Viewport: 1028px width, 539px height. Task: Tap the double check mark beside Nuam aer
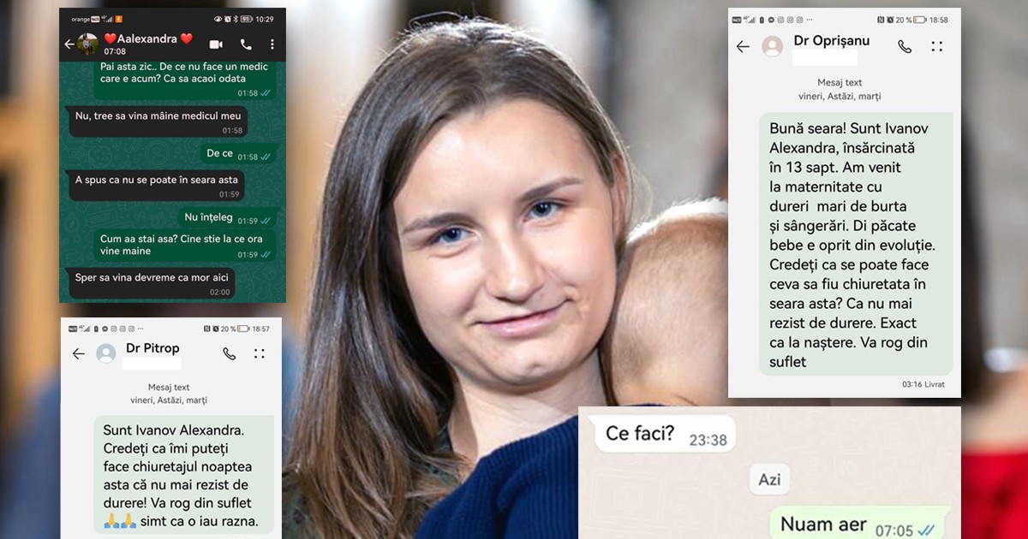point(926,530)
